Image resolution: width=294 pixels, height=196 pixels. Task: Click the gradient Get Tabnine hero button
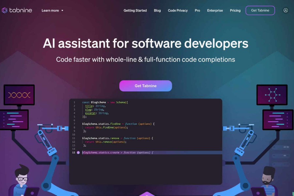pyautogui.click(x=145, y=86)
